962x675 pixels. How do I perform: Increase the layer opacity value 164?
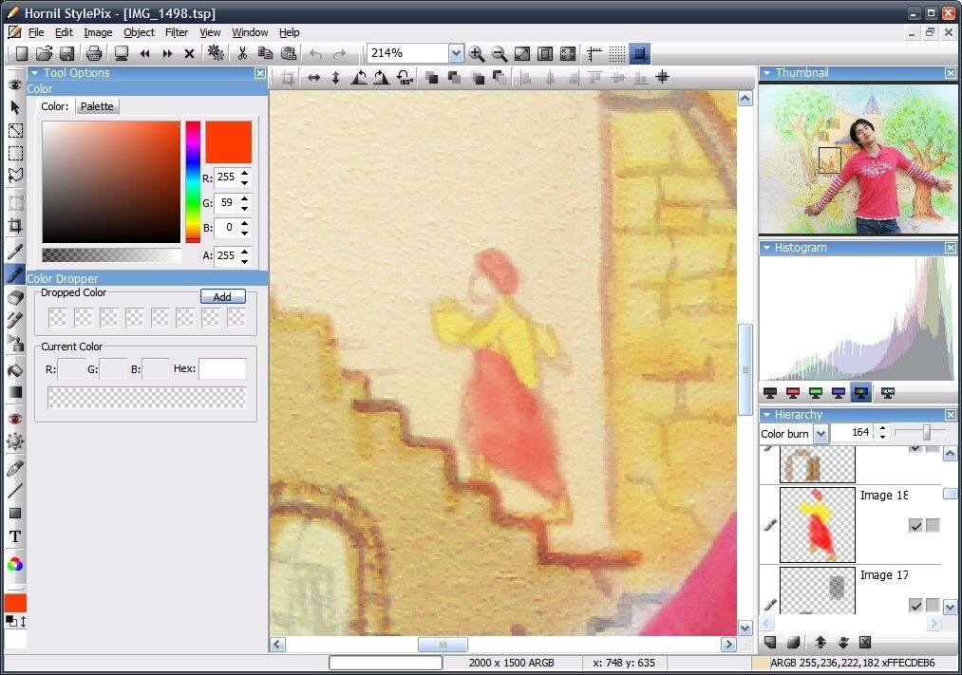coord(882,428)
